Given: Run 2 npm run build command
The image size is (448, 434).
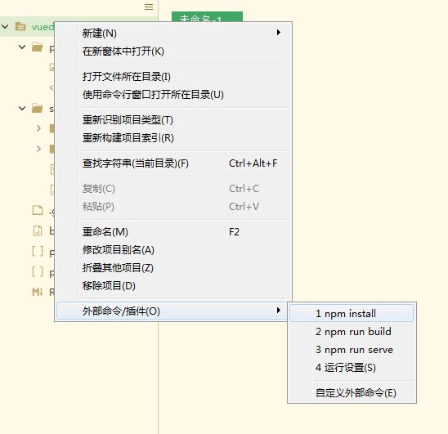Looking at the screenshot, I should (x=352, y=332).
